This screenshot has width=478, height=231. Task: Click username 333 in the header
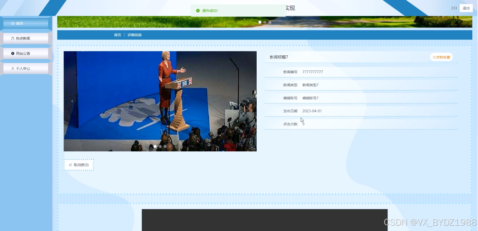click(x=454, y=8)
